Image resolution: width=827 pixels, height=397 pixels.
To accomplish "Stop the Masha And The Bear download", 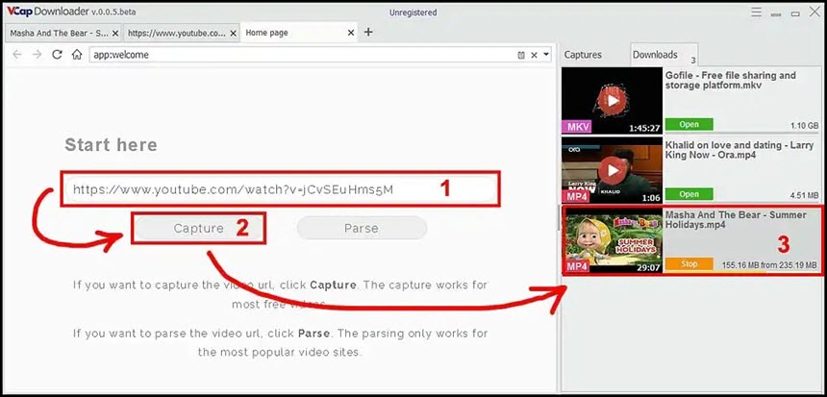I will [x=689, y=264].
